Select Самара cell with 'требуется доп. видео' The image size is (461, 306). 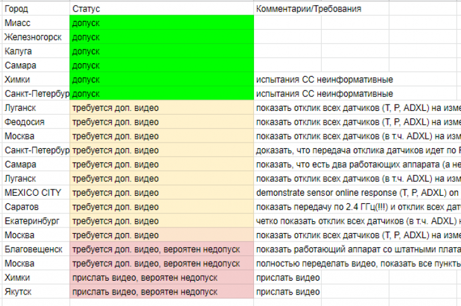pos(36,164)
